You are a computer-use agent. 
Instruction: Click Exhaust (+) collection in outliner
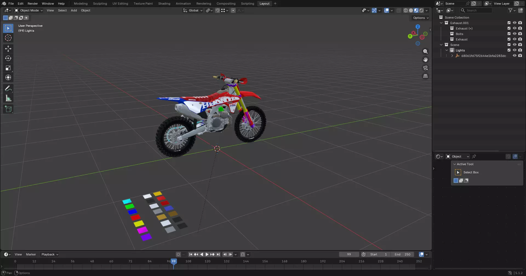(x=464, y=28)
